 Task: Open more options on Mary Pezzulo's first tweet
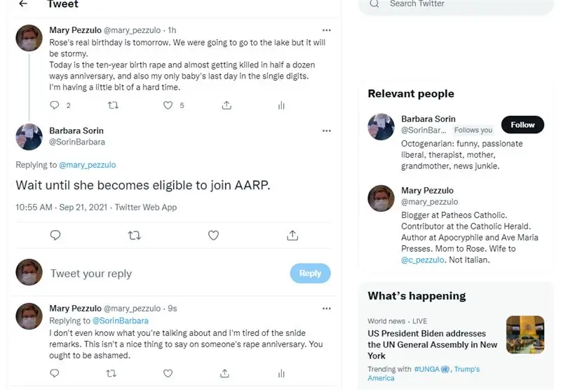click(x=326, y=31)
